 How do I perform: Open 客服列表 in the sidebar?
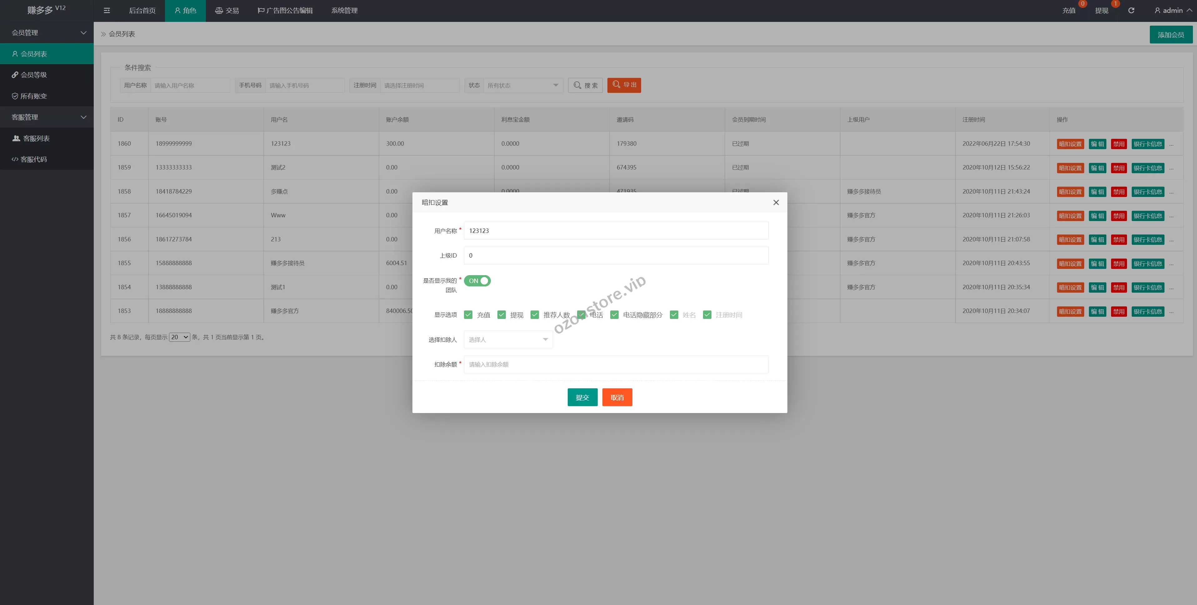[x=36, y=138]
